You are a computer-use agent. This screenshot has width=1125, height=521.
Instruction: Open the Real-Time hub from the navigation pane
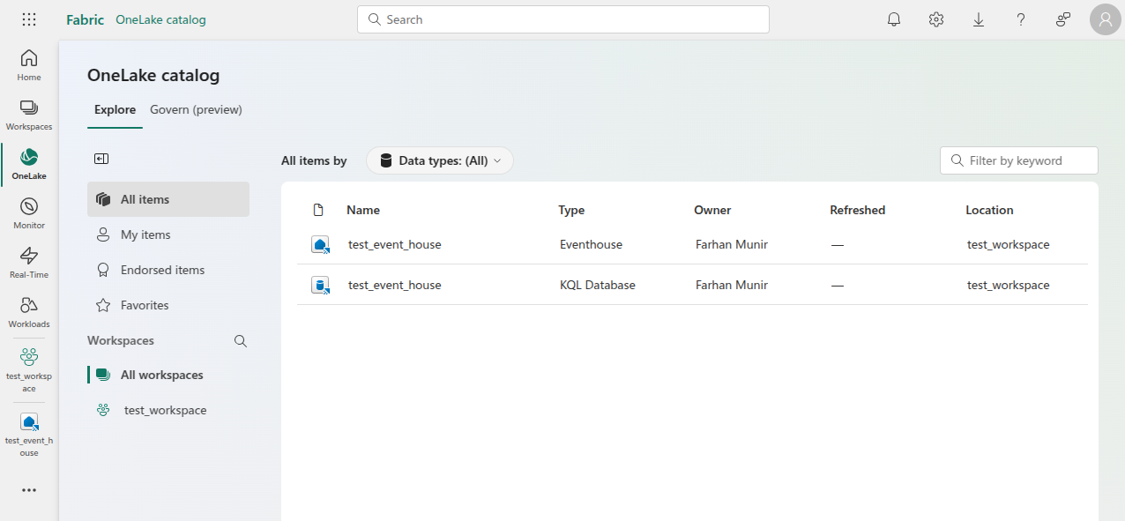[x=28, y=261]
